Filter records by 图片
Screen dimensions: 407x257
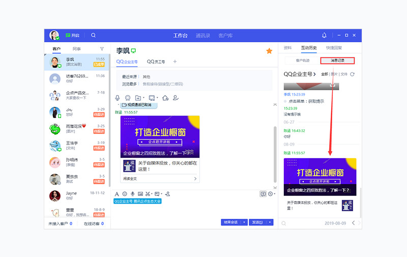334,74
